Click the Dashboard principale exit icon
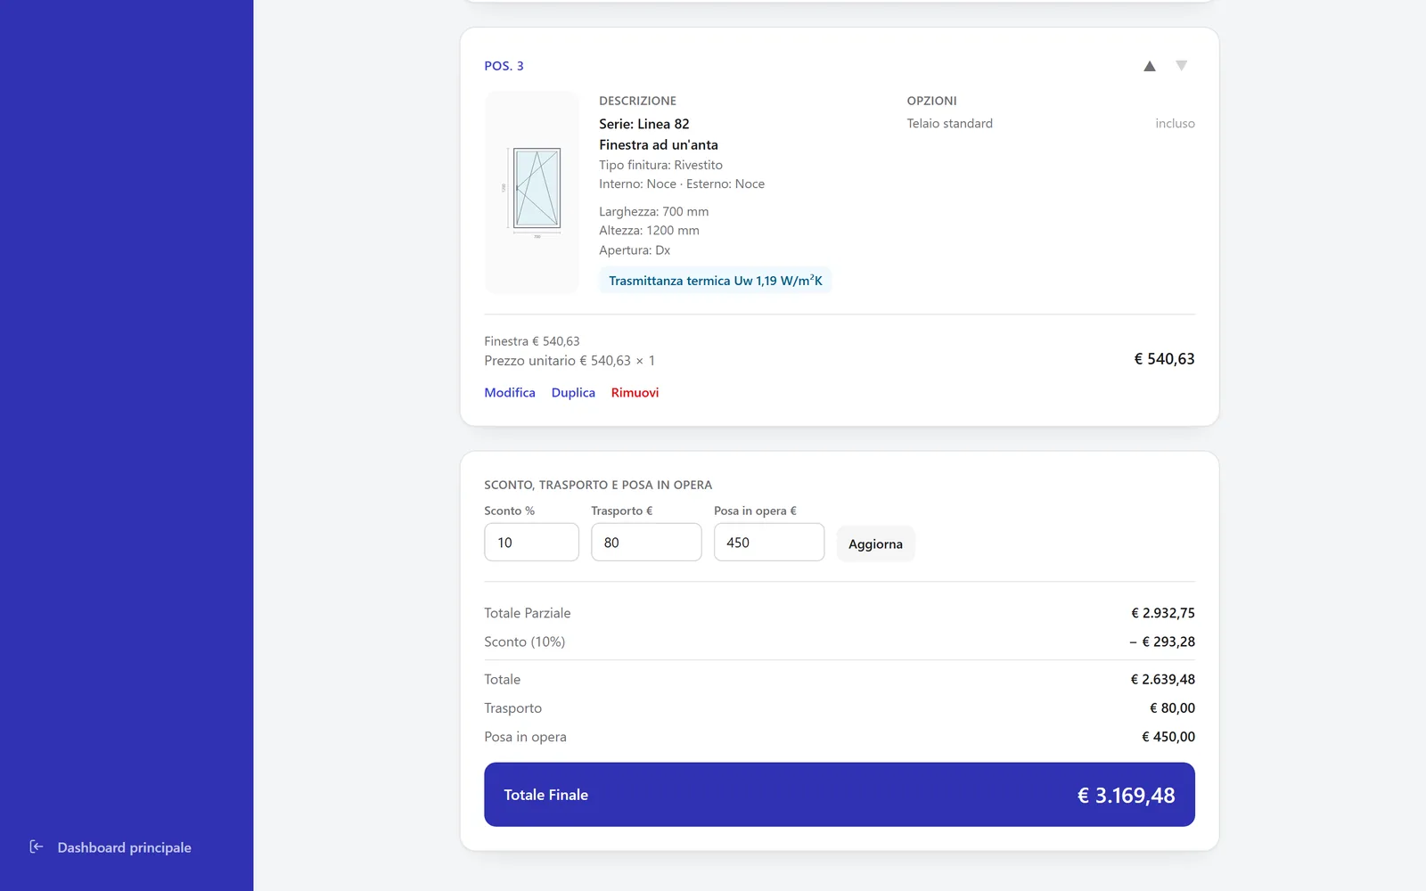1426x891 pixels. tap(37, 846)
